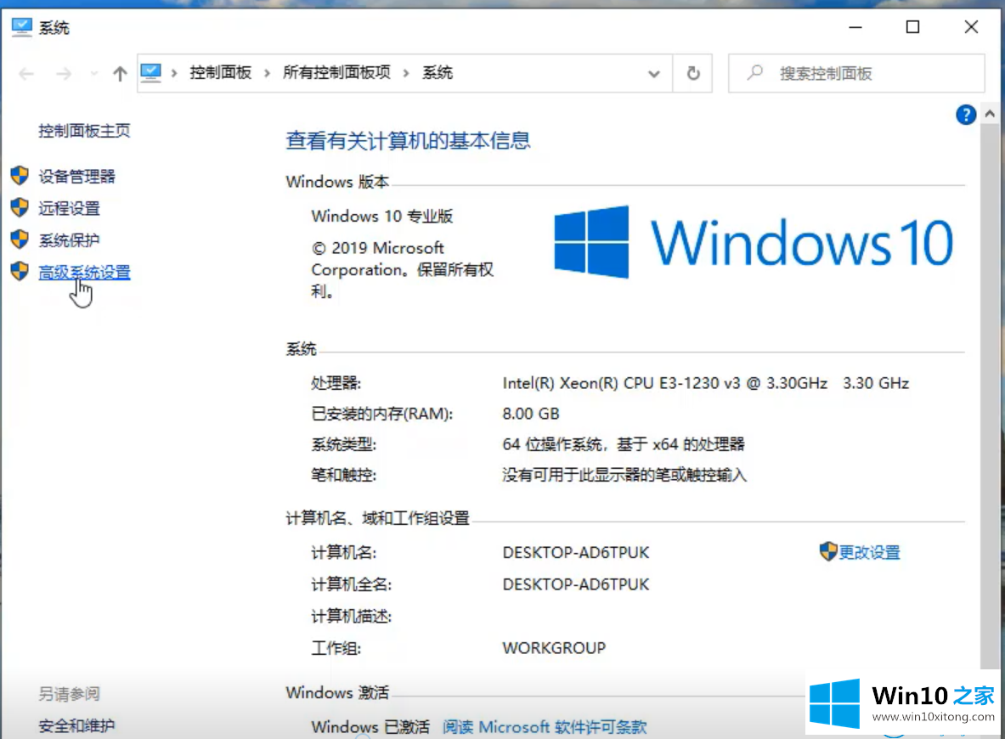Click the vertical scrollbar track
Viewport: 1005px width, 739px height.
990,398
